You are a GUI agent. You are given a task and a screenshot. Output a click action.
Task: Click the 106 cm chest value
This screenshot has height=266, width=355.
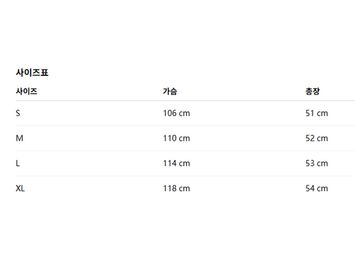(176, 113)
